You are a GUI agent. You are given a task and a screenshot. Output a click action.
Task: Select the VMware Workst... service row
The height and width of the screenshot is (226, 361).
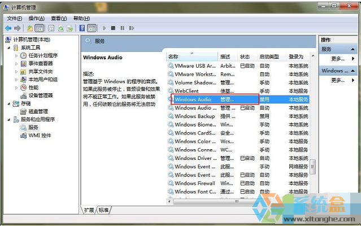point(238,75)
